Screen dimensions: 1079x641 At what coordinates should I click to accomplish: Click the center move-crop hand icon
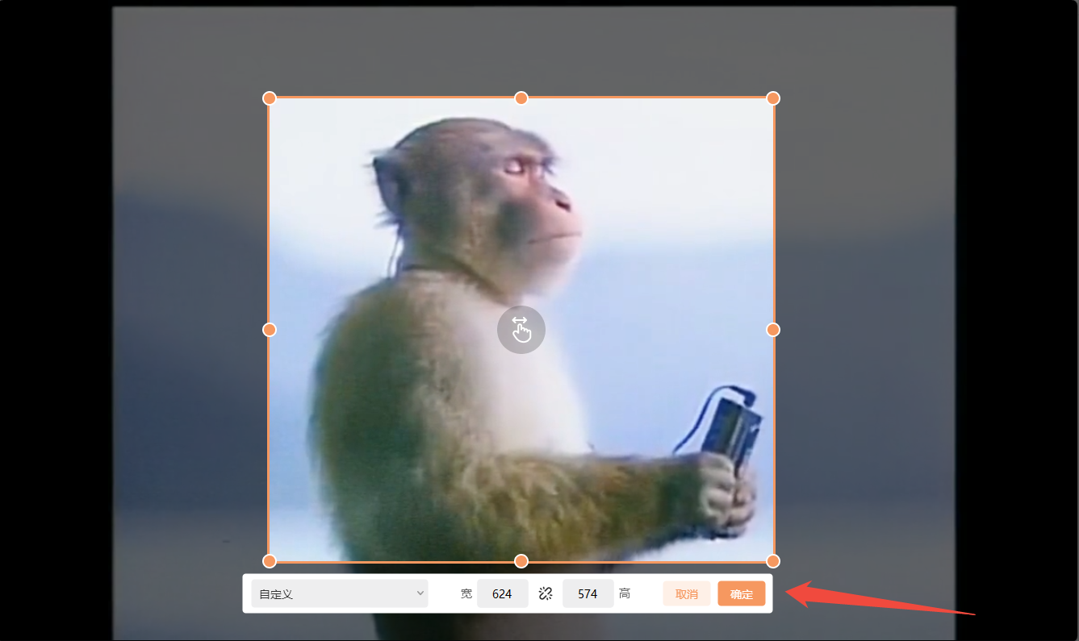coord(521,329)
